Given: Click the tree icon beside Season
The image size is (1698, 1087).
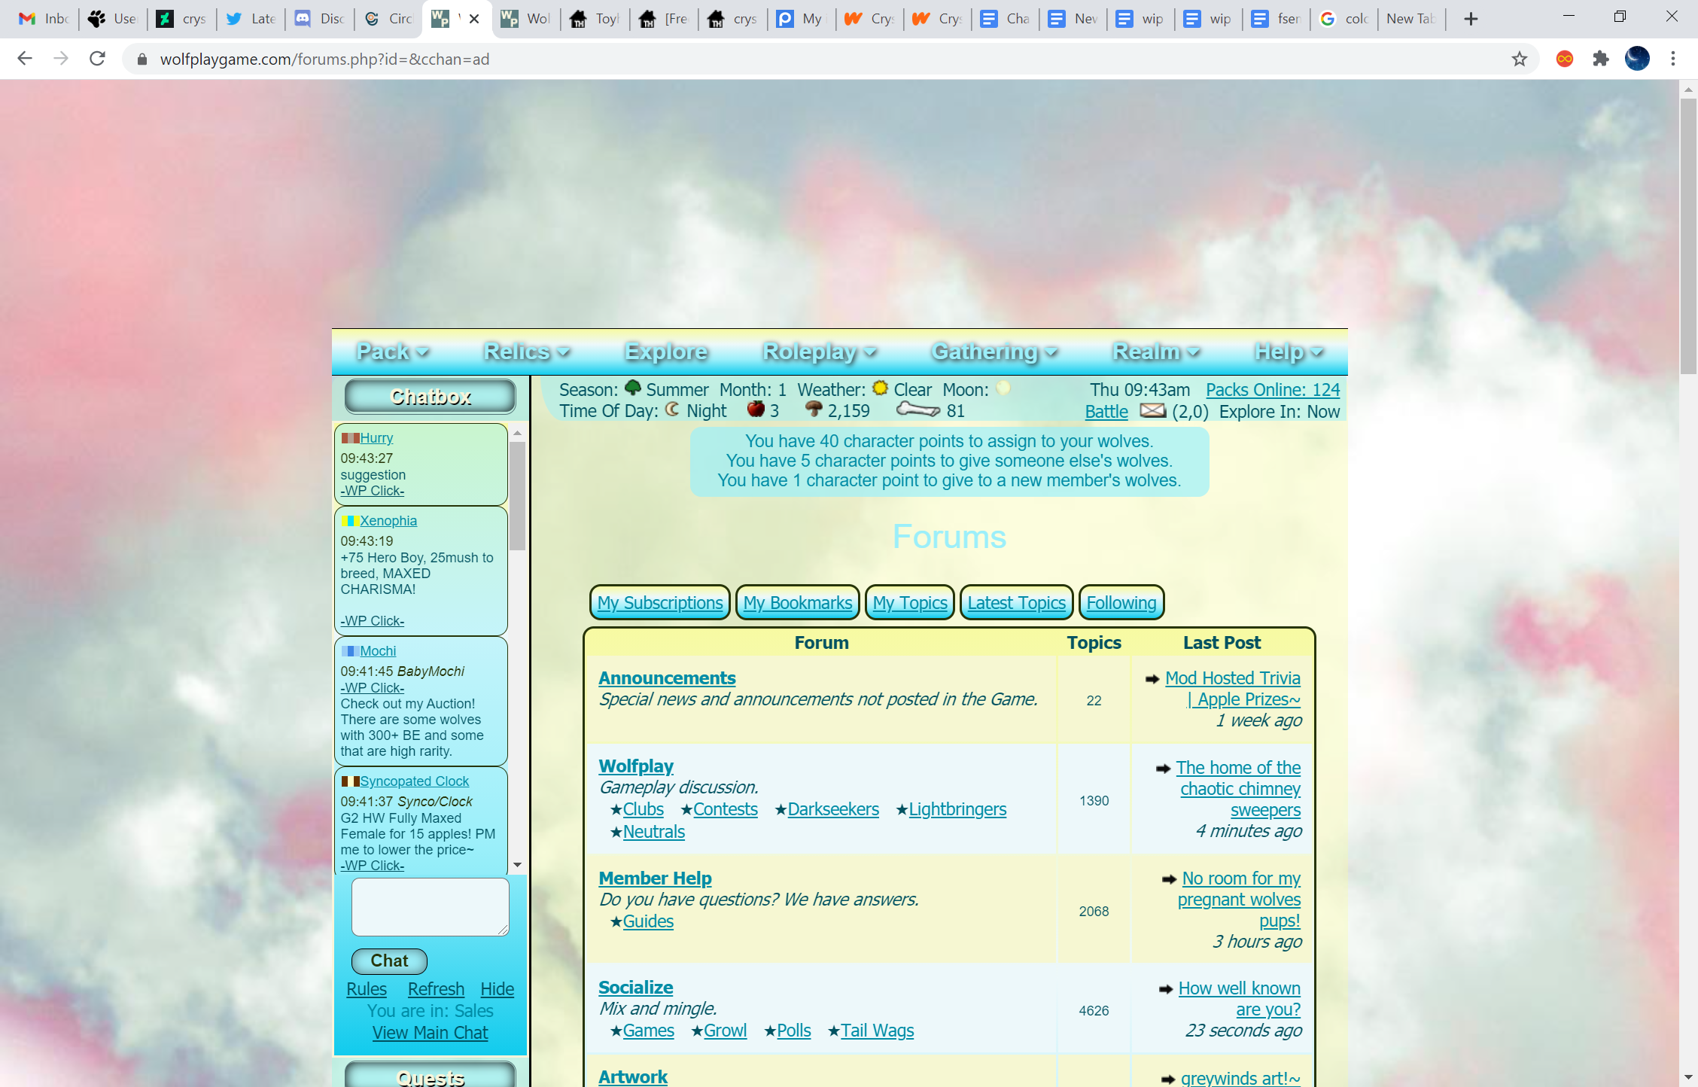Looking at the screenshot, I should pos(633,388).
